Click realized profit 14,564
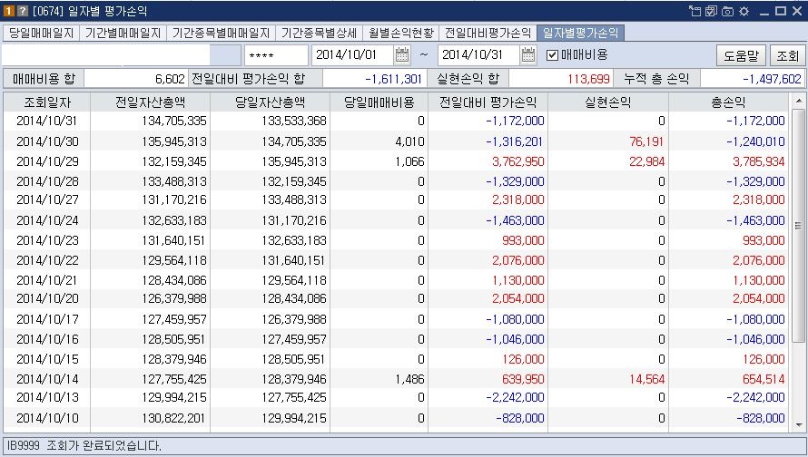The height and width of the screenshot is (457, 808). pyautogui.click(x=646, y=379)
